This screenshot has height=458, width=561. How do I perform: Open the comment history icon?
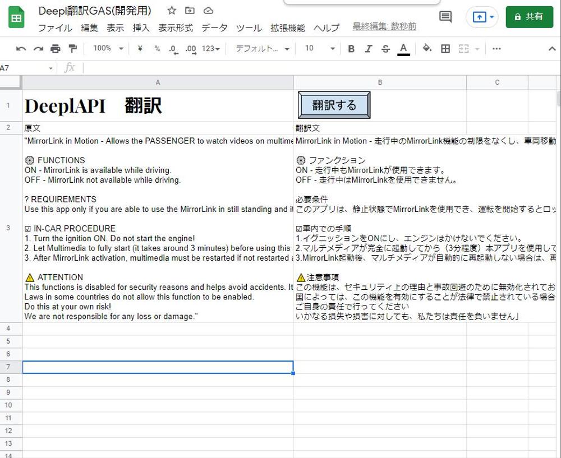click(445, 16)
